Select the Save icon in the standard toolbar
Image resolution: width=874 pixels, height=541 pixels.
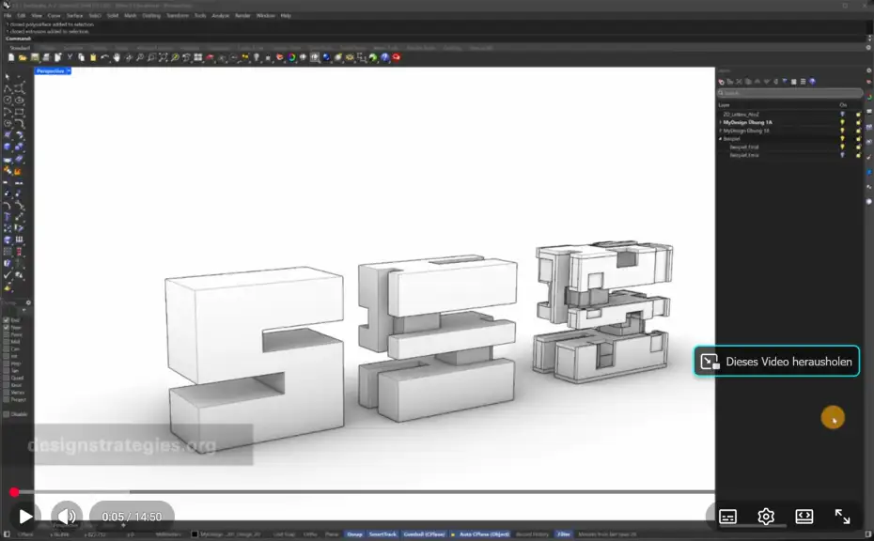[x=35, y=58]
